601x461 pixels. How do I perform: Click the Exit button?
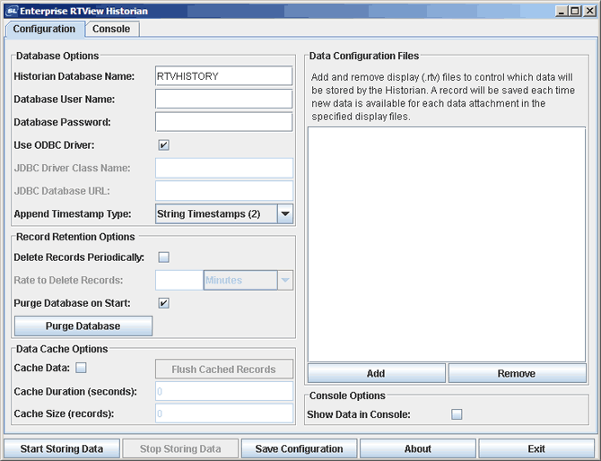click(x=536, y=448)
